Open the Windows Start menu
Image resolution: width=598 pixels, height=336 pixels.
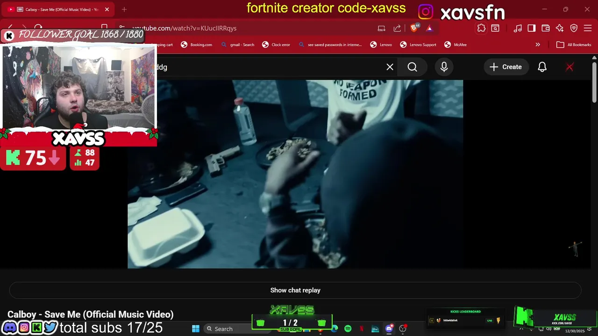pyautogui.click(x=196, y=329)
